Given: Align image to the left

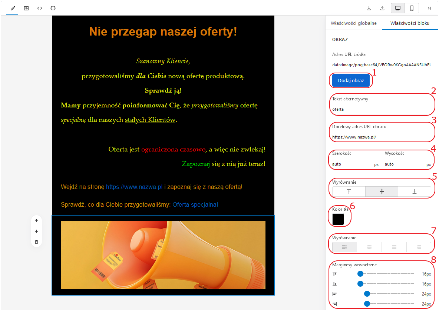Looking at the screenshot, I should click(344, 247).
